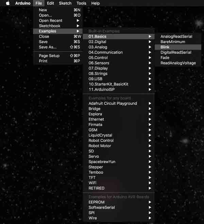Open SPI library examples
Image resolution: width=204 pixels, height=224 pixels.
point(119,212)
